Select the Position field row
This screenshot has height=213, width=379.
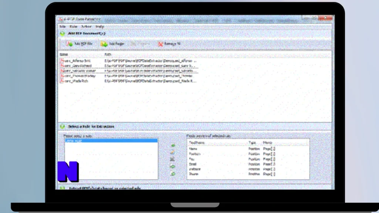click(248, 154)
